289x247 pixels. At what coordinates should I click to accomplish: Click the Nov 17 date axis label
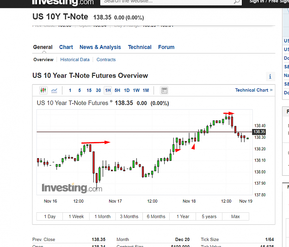115,201
